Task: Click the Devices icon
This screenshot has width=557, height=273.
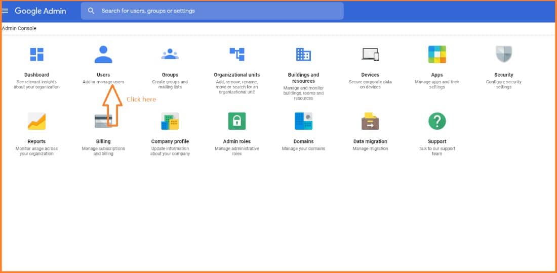Action: [370, 54]
